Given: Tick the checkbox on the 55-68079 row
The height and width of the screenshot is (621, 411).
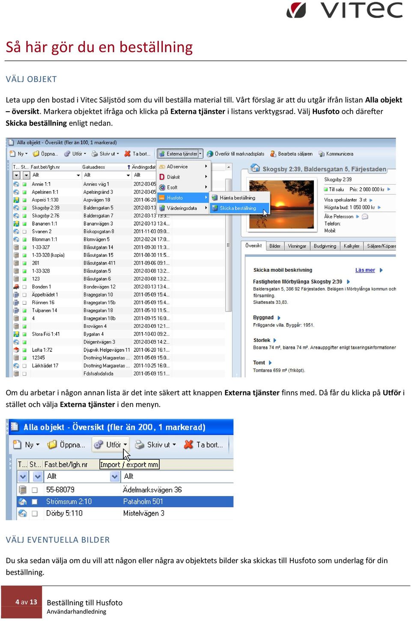Looking at the screenshot, I should point(35,490).
